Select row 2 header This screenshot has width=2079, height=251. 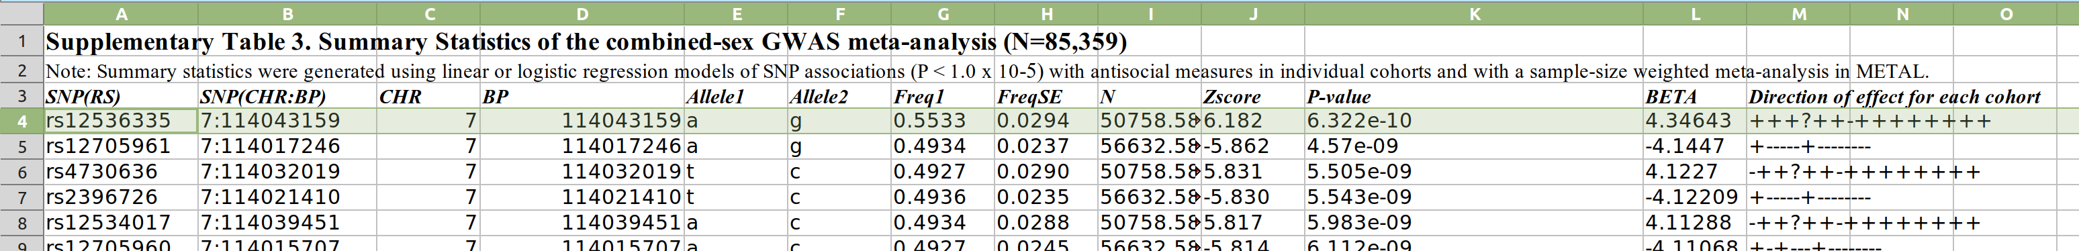click(x=21, y=70)
